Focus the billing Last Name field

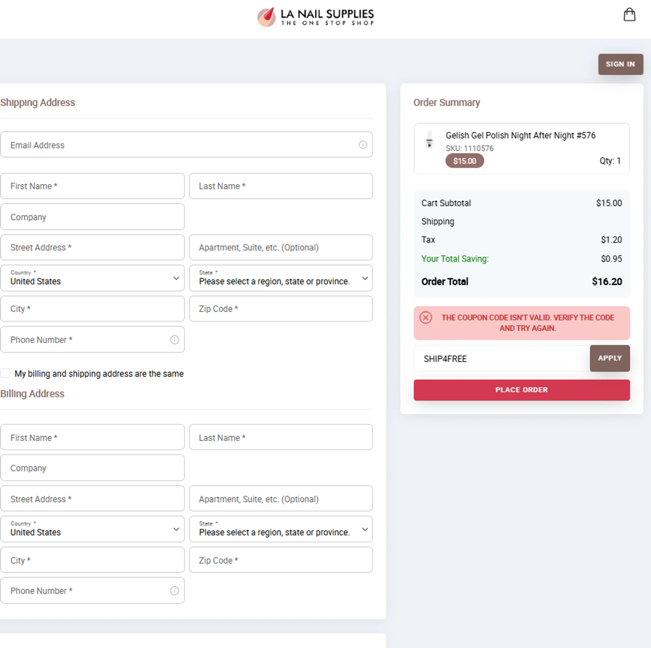(x=281, y=437)
